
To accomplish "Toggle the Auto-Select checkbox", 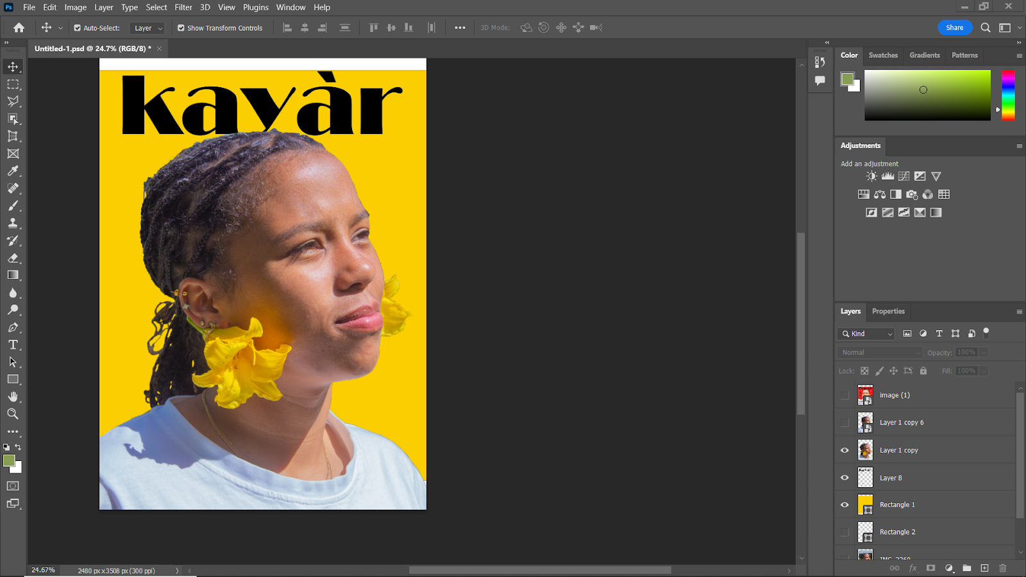I will 78,28.
